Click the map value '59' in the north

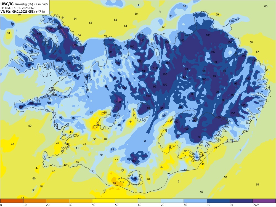click(x=217, y=14)
